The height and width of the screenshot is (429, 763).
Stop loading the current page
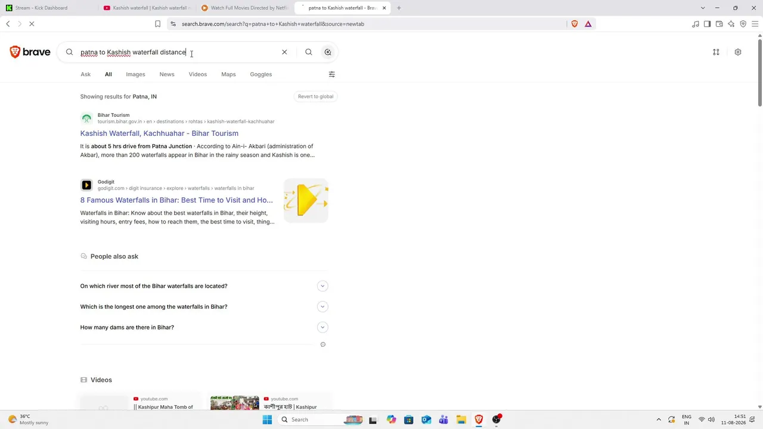(32, 24)
